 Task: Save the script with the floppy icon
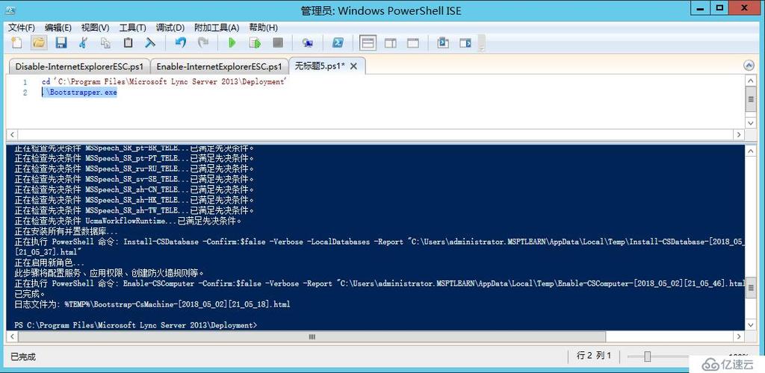coord(61,43)
